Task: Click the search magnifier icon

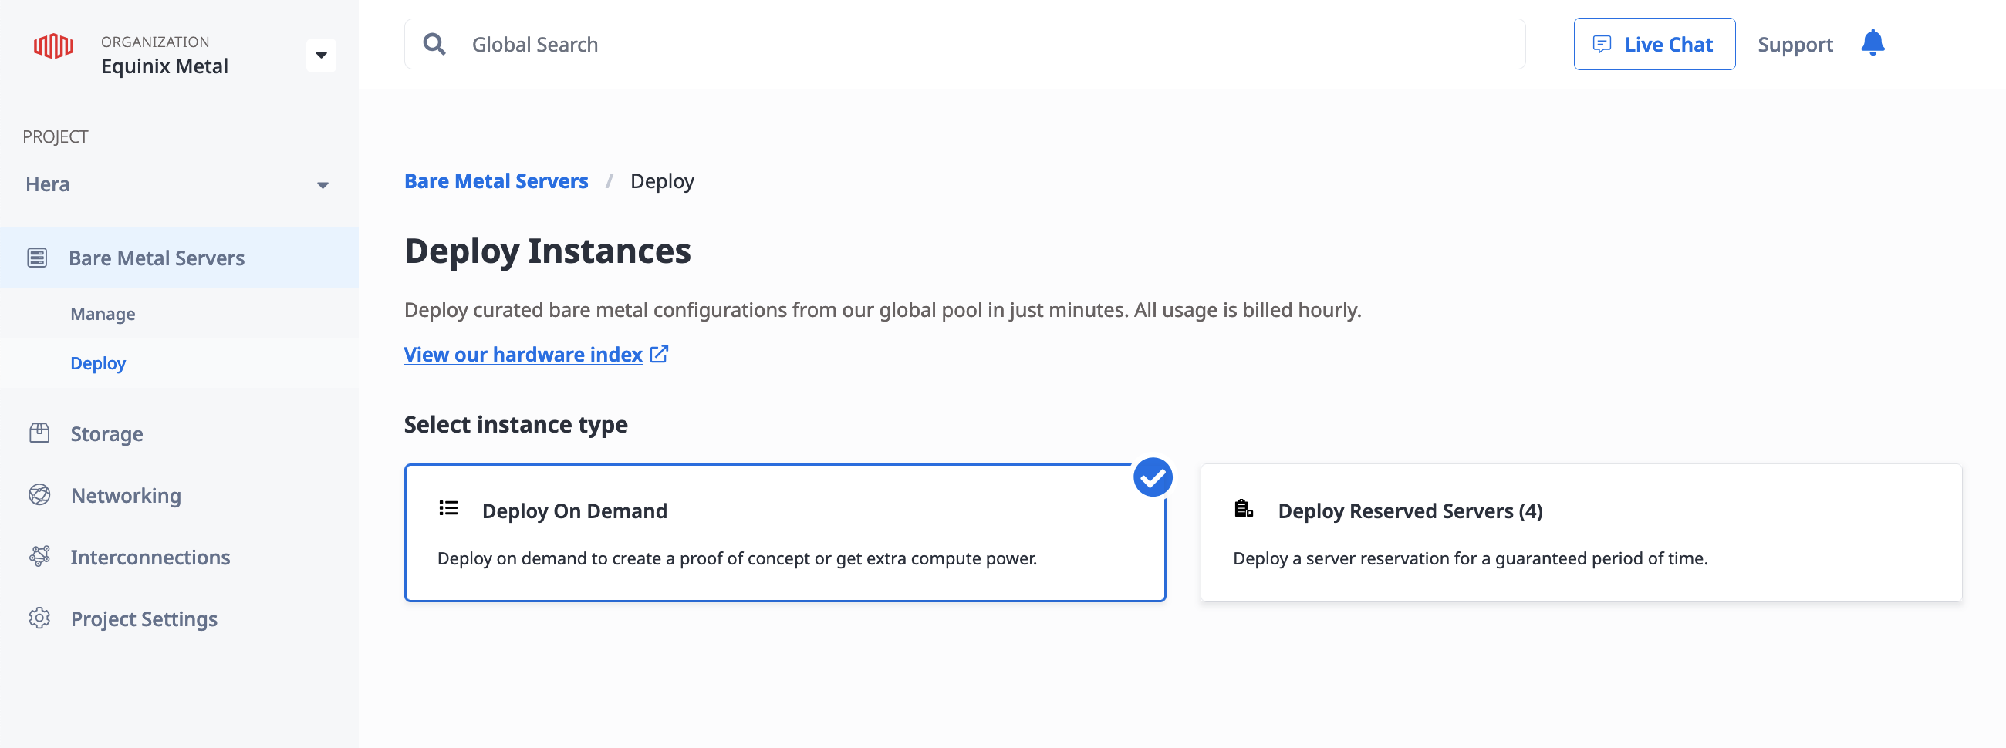Action: click(x=434, y=45)
